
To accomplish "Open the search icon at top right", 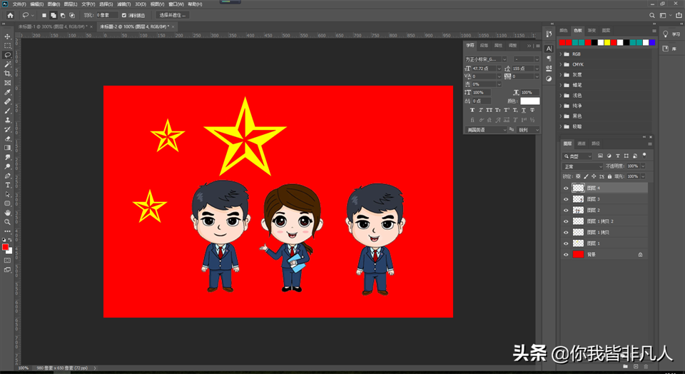I will click(652, 15).
